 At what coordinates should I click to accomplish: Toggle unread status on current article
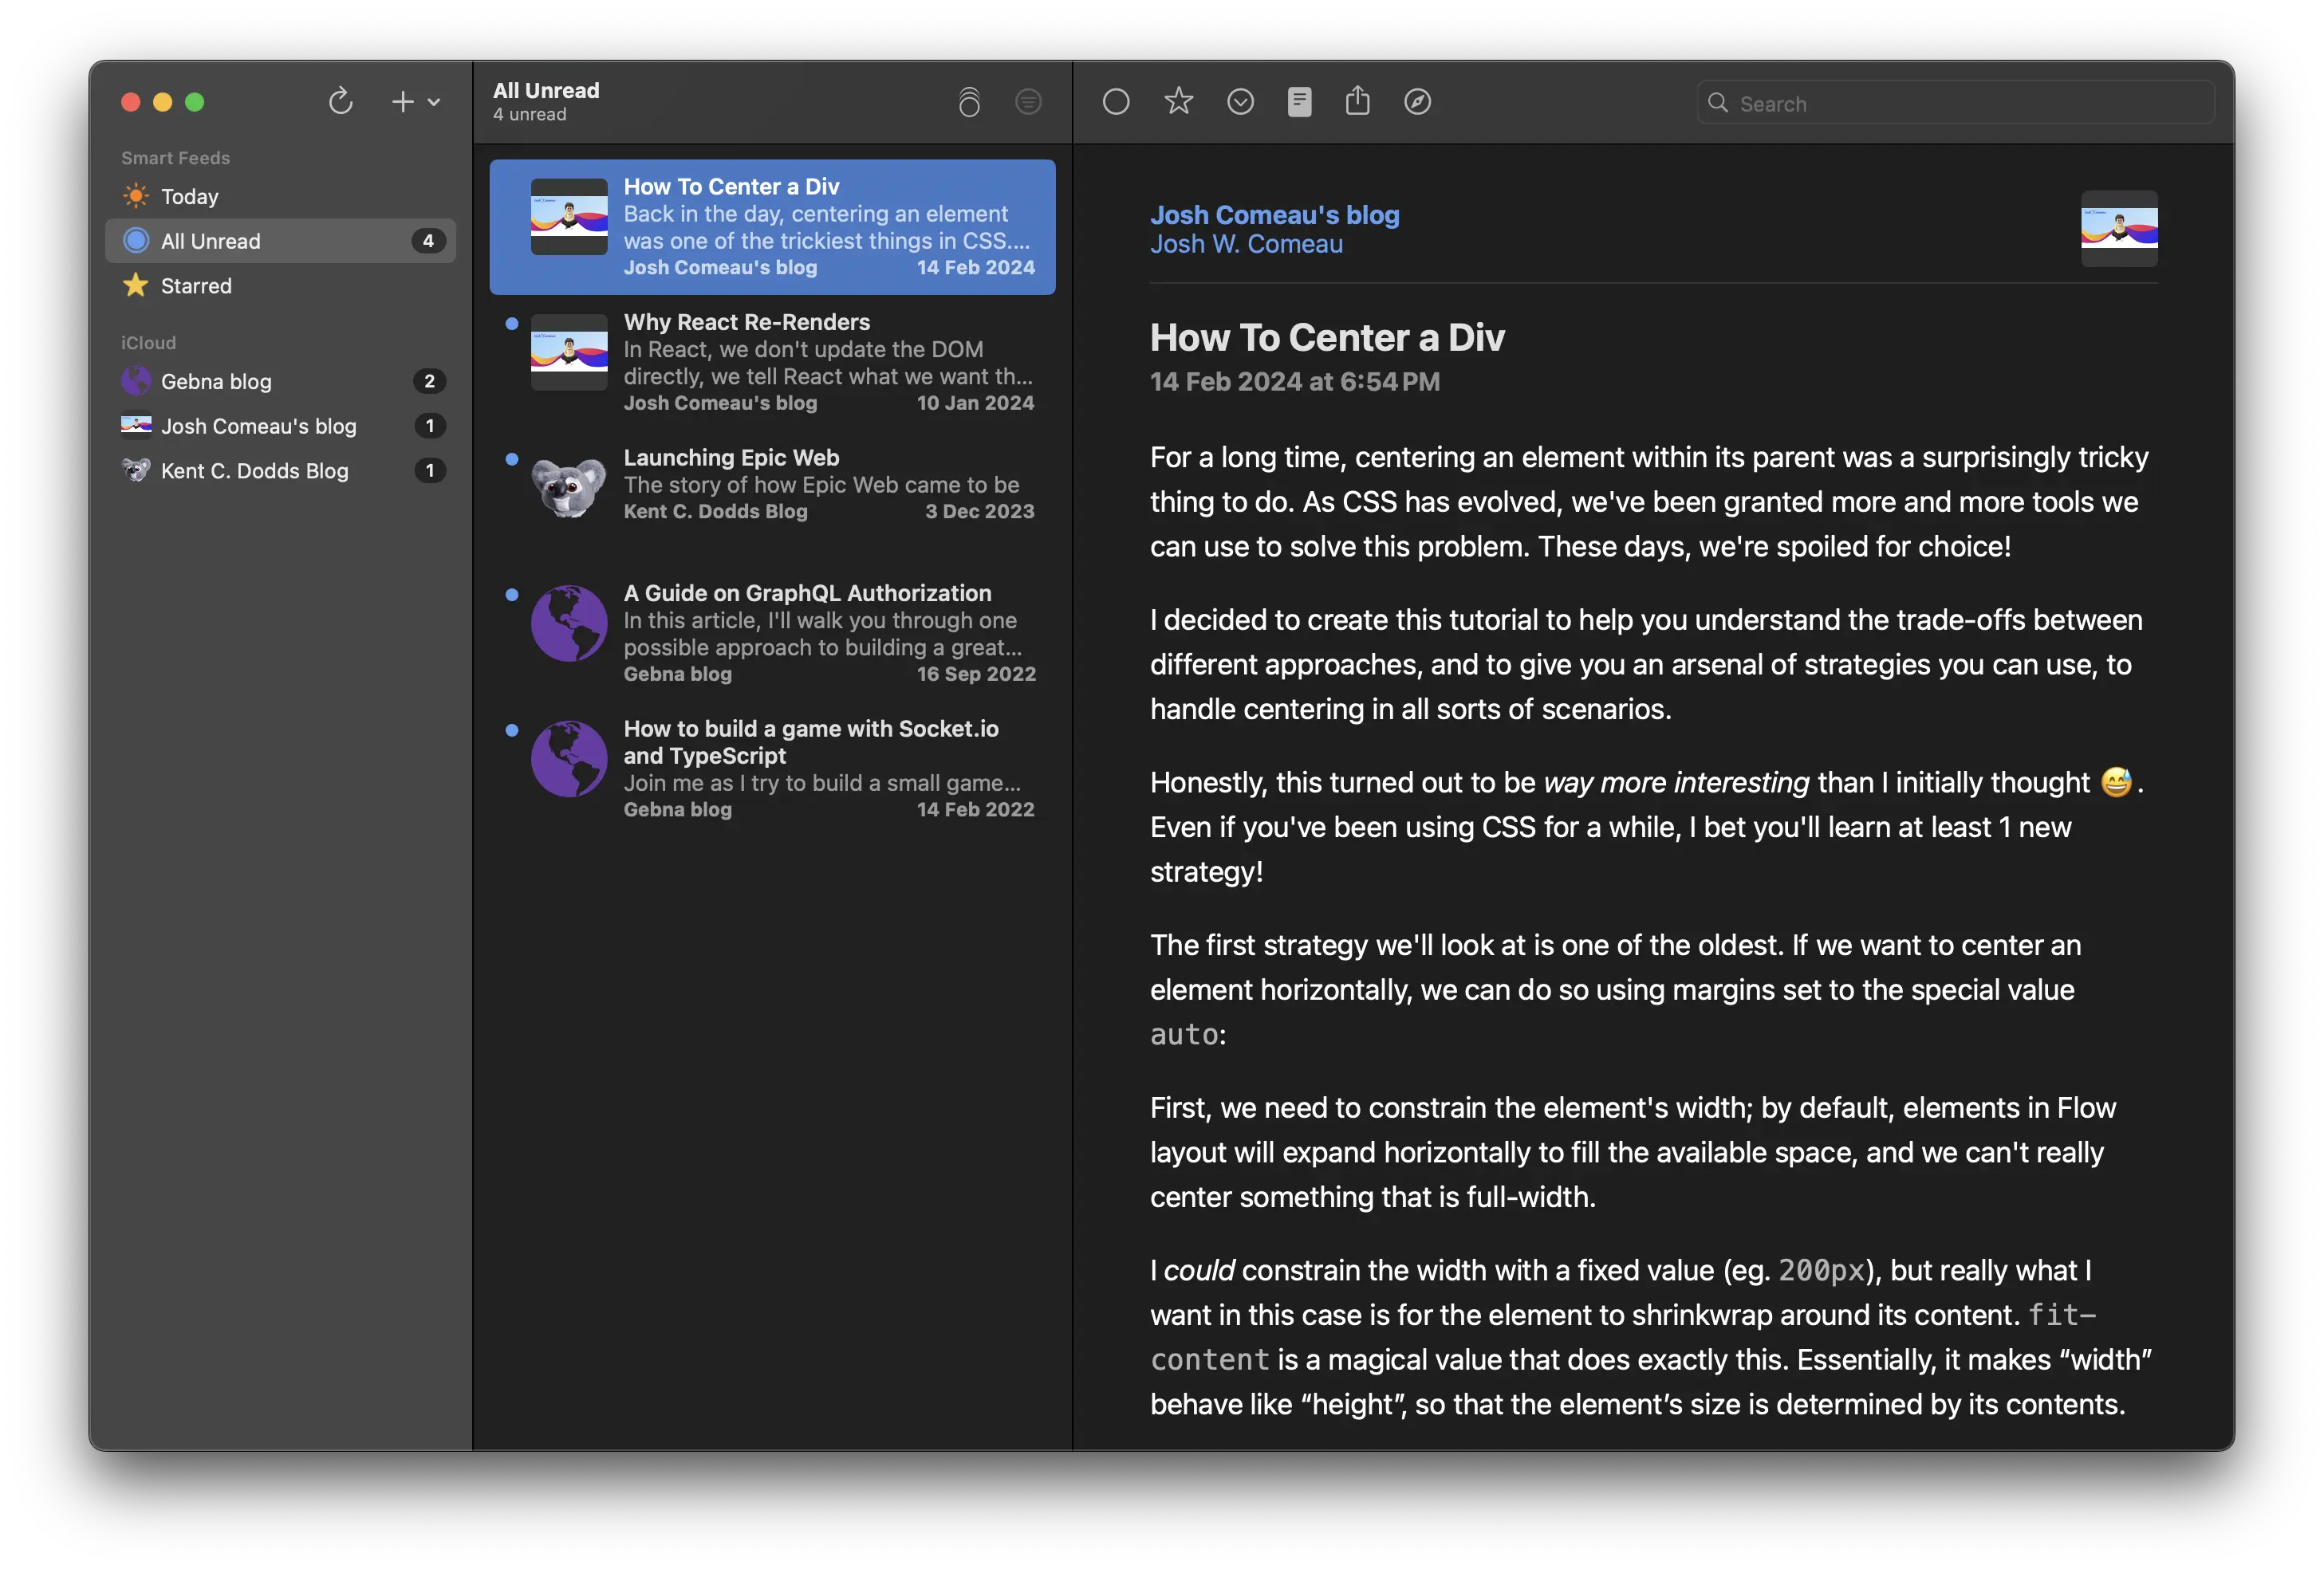1116,101
